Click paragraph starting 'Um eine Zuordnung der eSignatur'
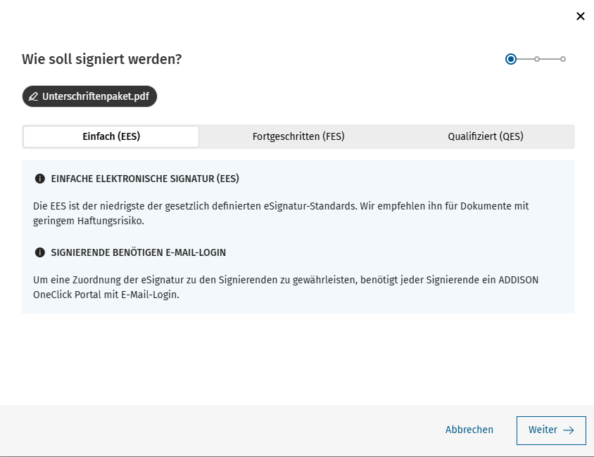Image resolution: width=594 pixels, height=457 pixels. pos(286,287)
